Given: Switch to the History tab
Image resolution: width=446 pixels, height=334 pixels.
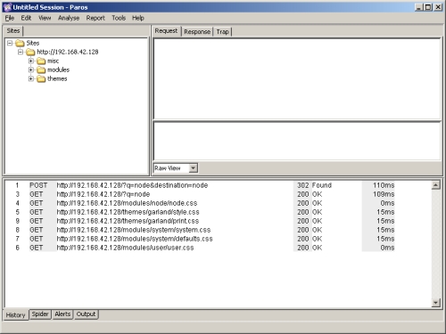Looking at the screenshot, I should [16, 315].
